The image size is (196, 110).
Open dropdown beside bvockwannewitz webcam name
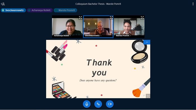click(x=101, y=36)
